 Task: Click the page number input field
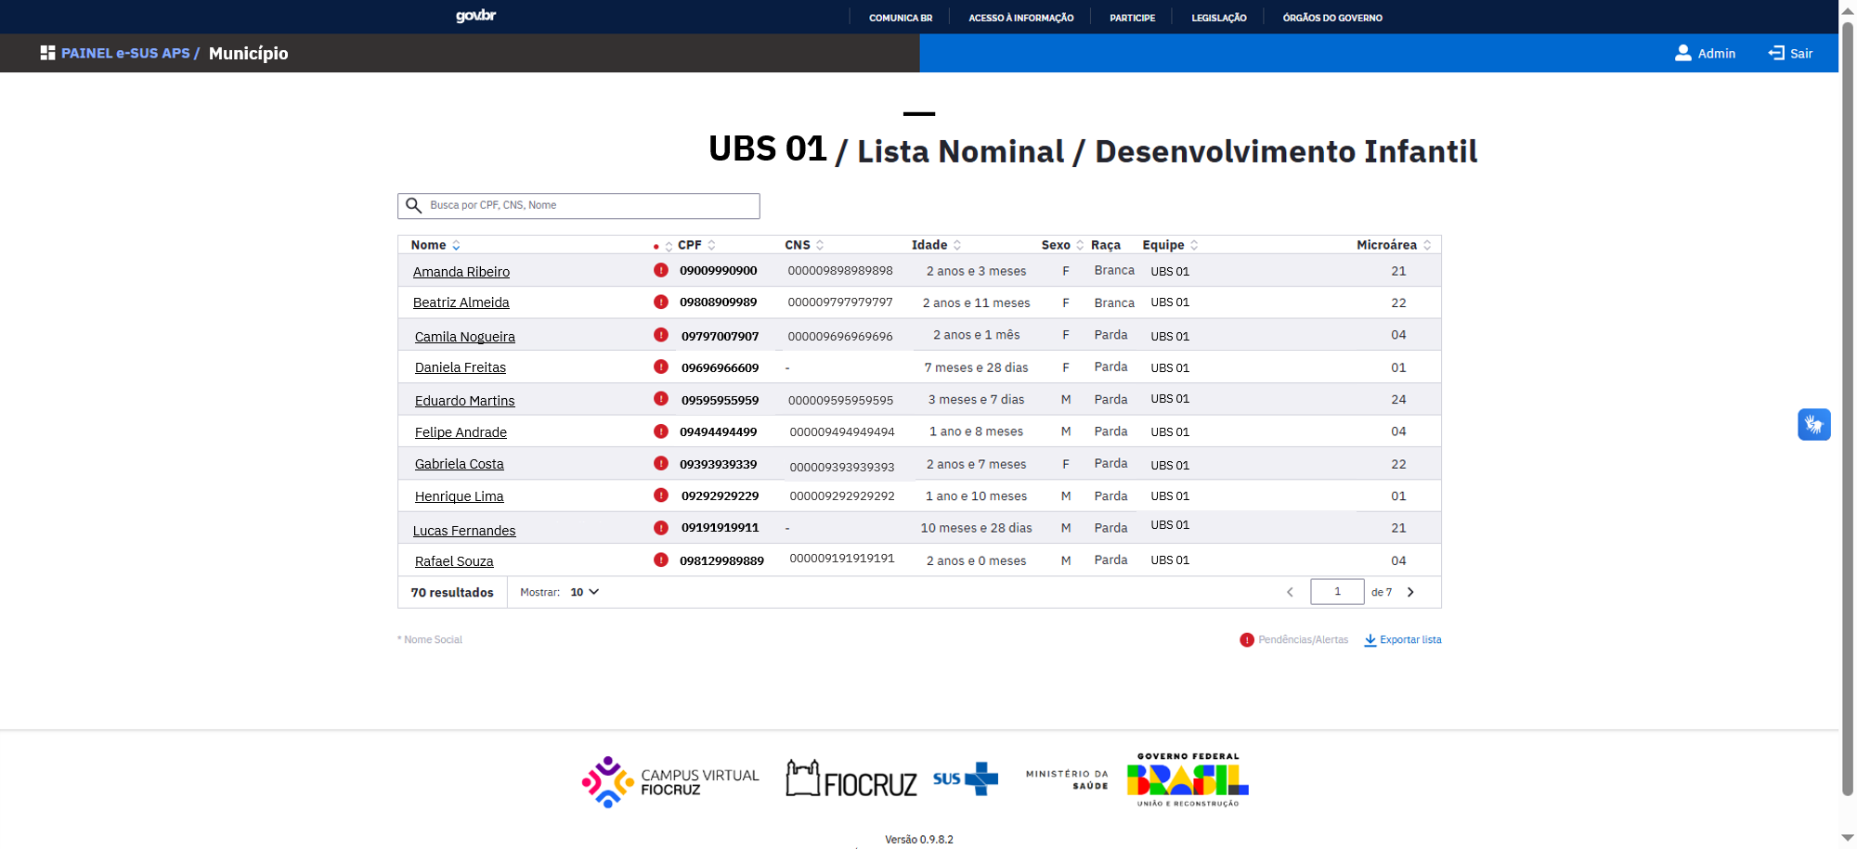point(1337,591)
